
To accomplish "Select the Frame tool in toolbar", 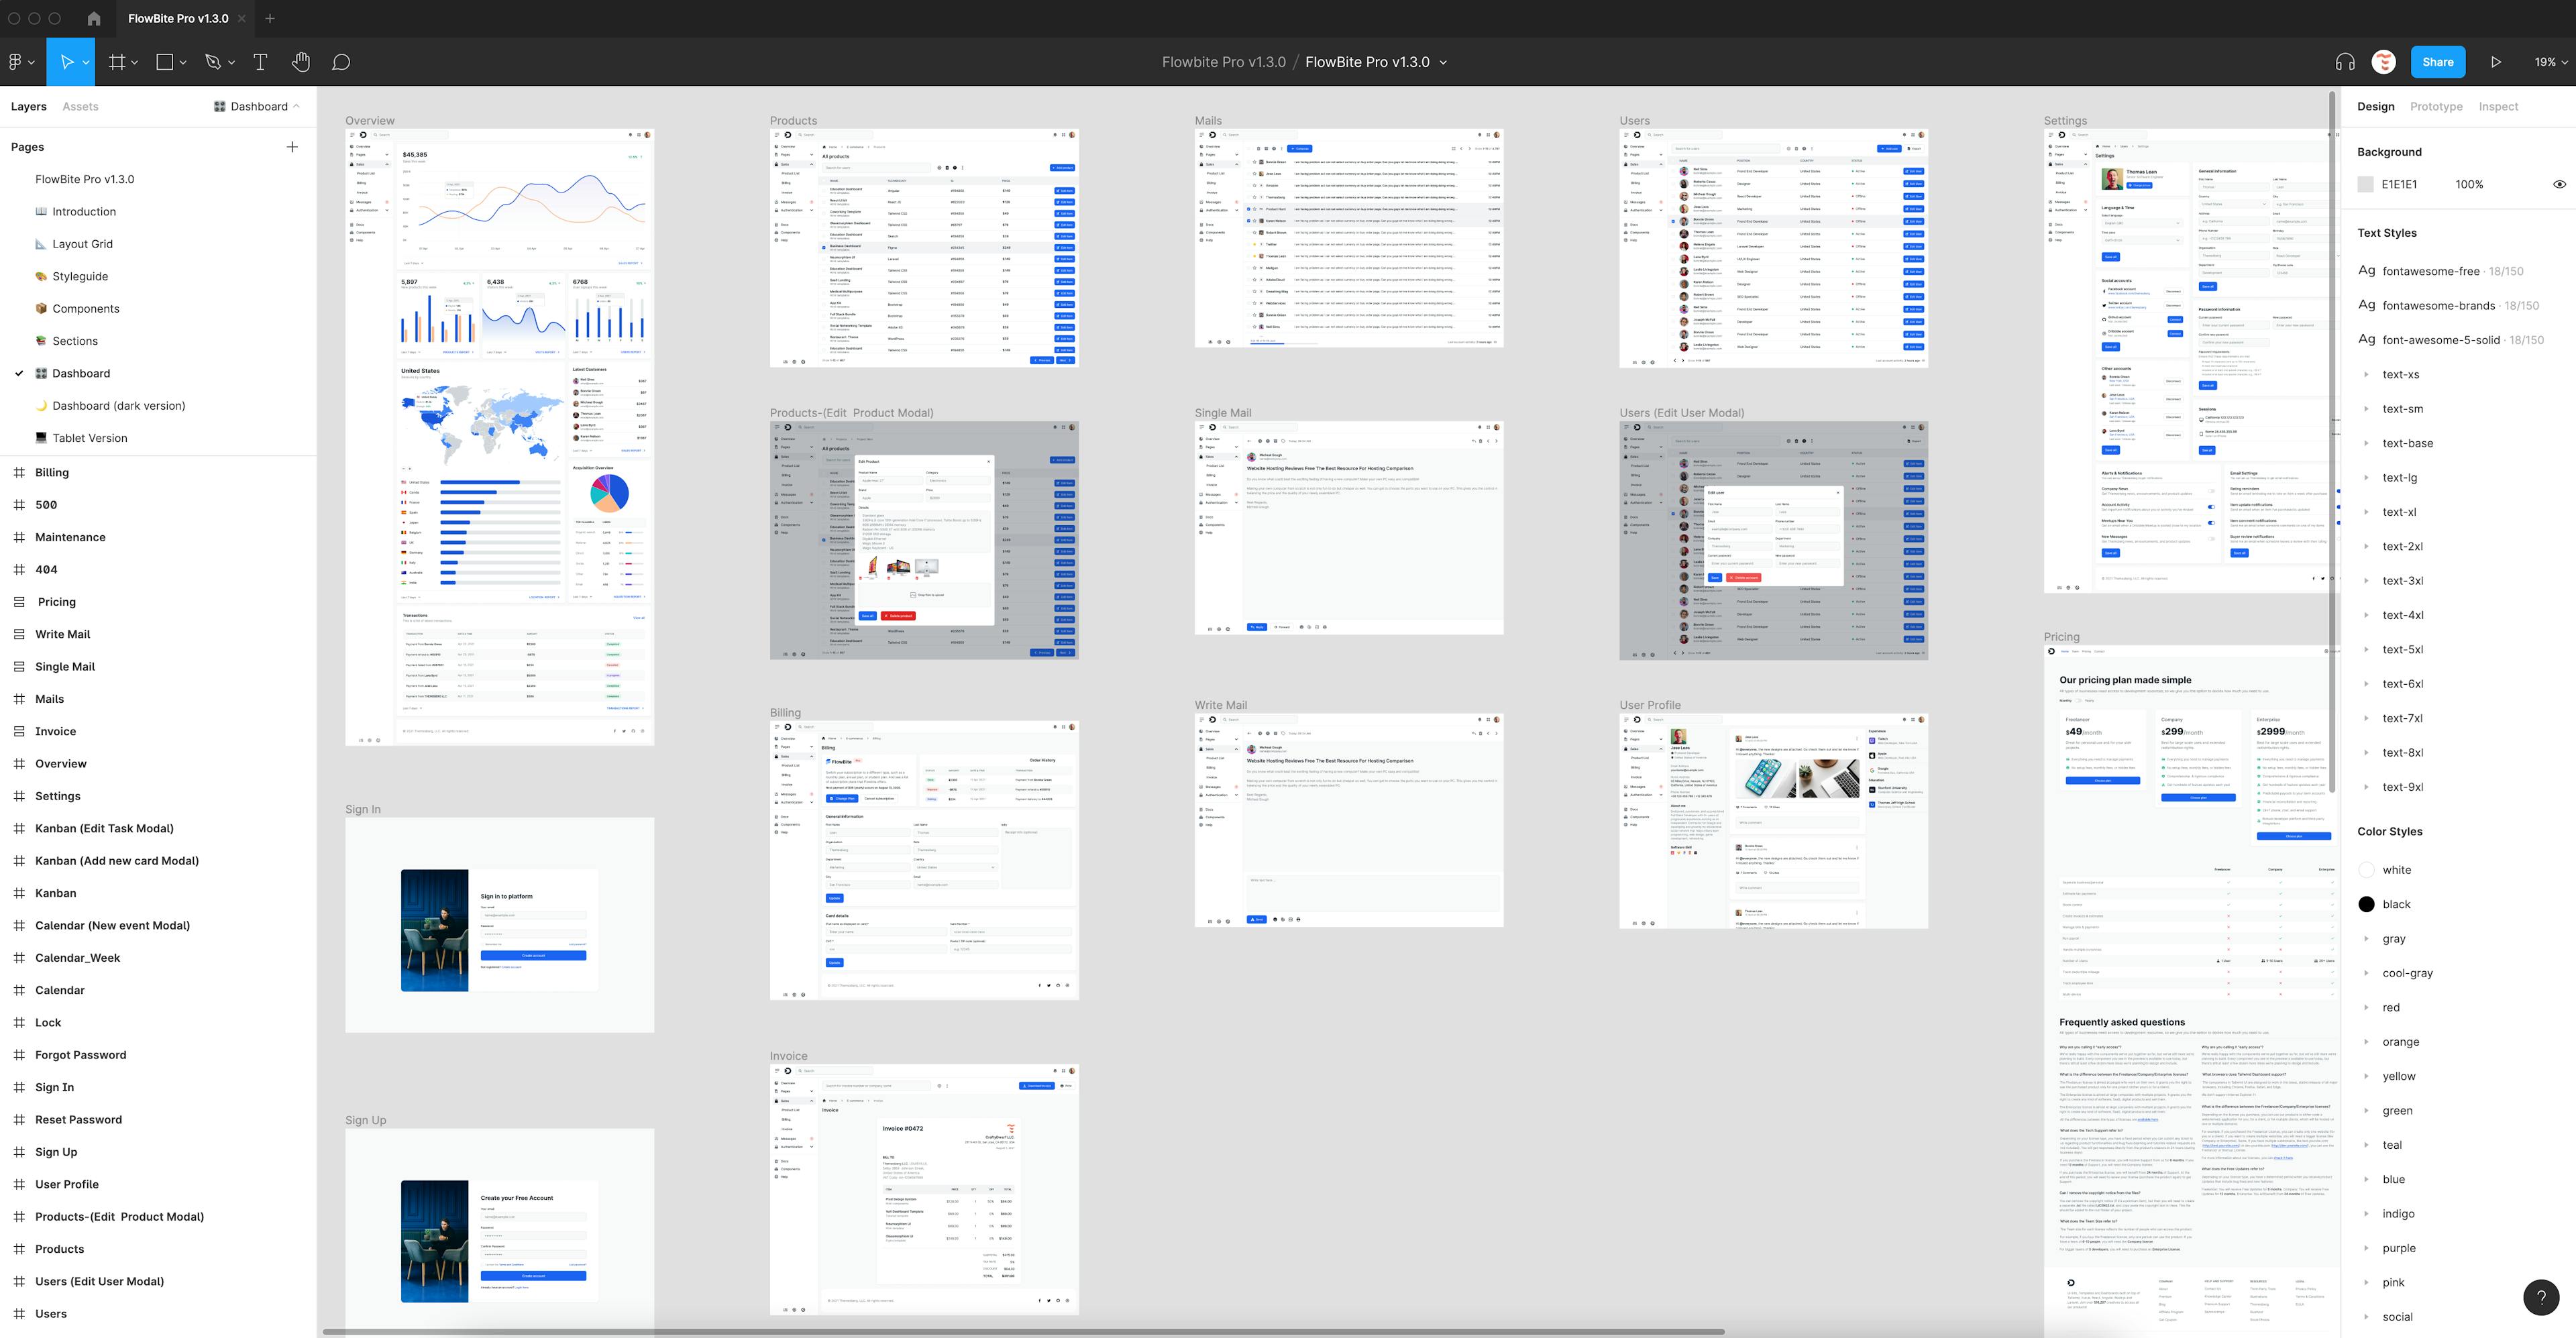I will 117,62.
